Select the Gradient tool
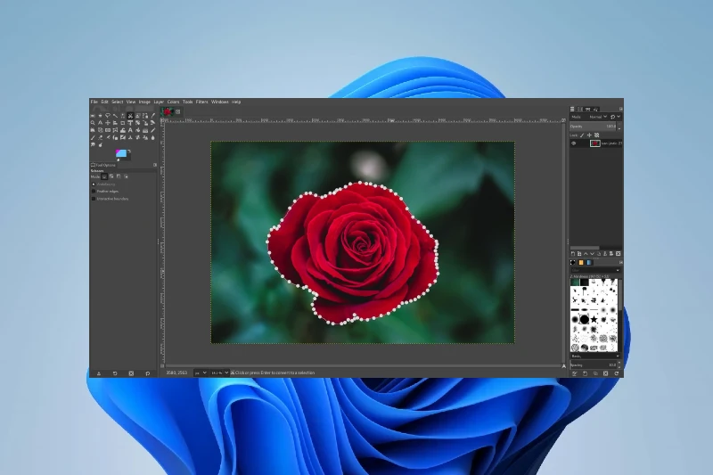713x475 pixels. pos(145,130)
